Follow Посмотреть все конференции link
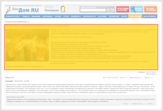 [17, 21]
